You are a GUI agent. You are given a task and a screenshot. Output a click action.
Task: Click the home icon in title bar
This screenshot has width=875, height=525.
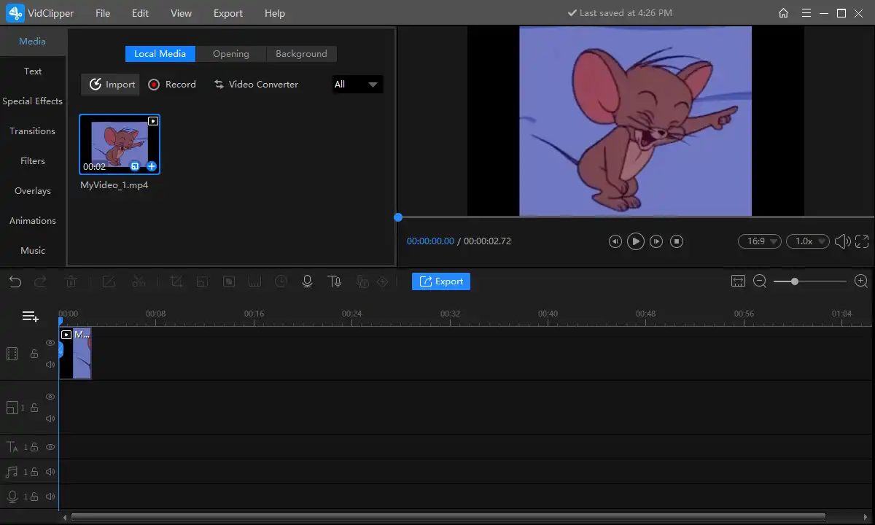(x=783, y=13)
